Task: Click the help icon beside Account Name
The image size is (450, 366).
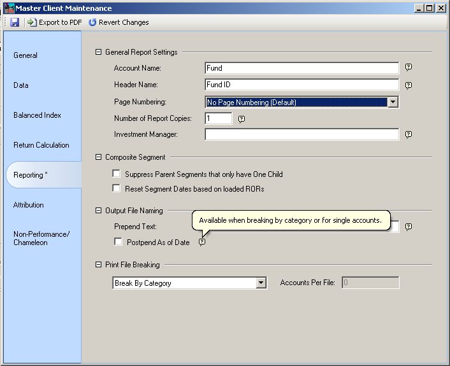Action: (409, 67)
